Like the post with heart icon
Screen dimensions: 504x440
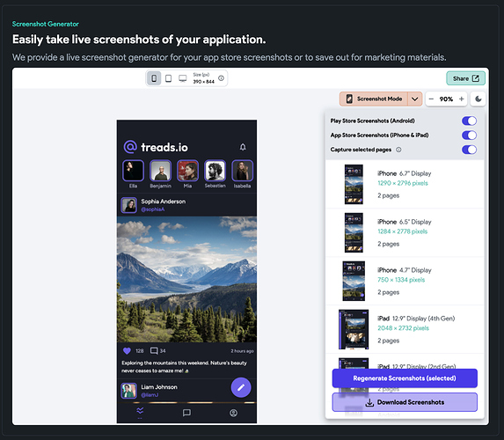(127, 350)
